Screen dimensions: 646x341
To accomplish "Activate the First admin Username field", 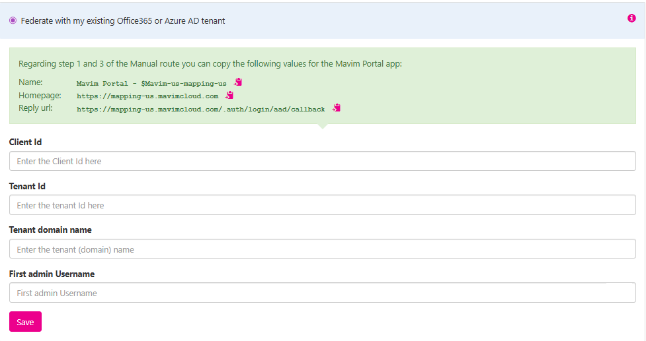I will 322,293.
